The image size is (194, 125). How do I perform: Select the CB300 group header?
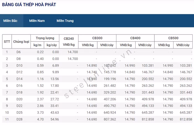pyautogui.click(x=97, y=38)
